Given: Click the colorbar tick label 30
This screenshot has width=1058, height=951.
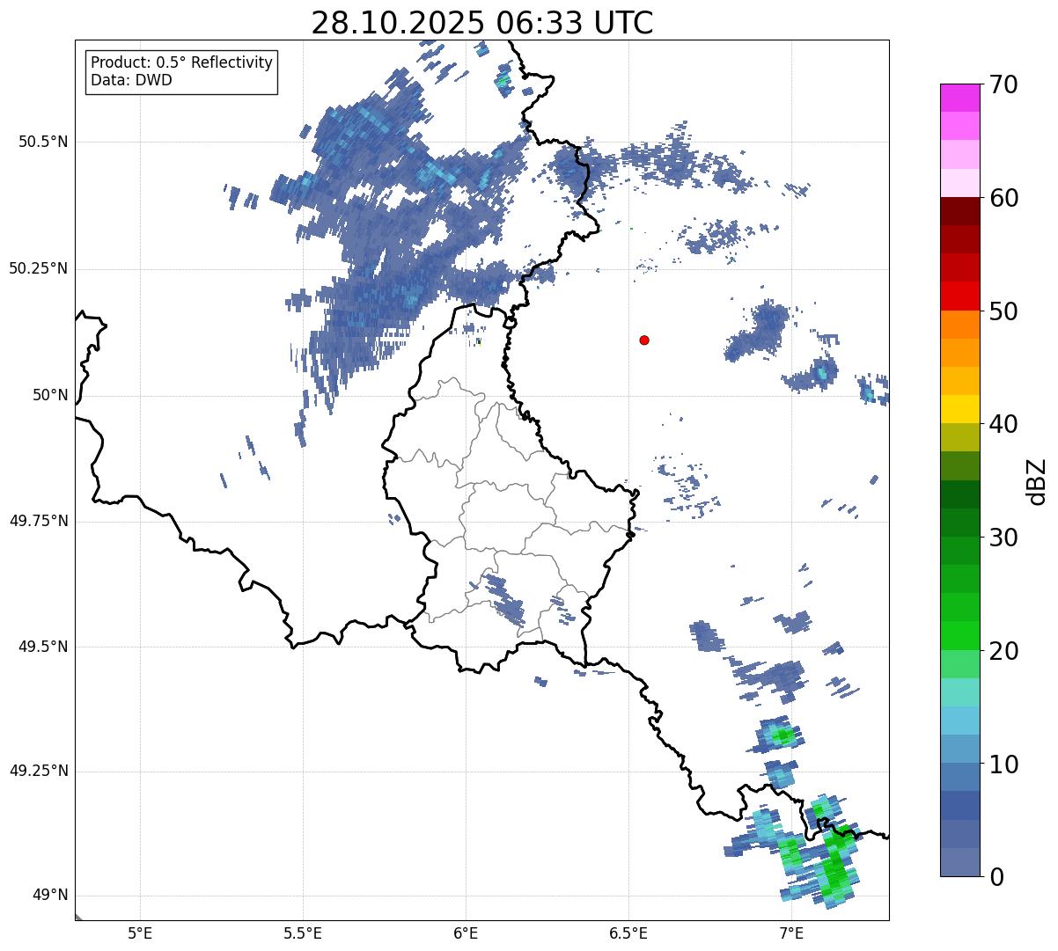Looking at the screenshot, I should click(1003, 538).
